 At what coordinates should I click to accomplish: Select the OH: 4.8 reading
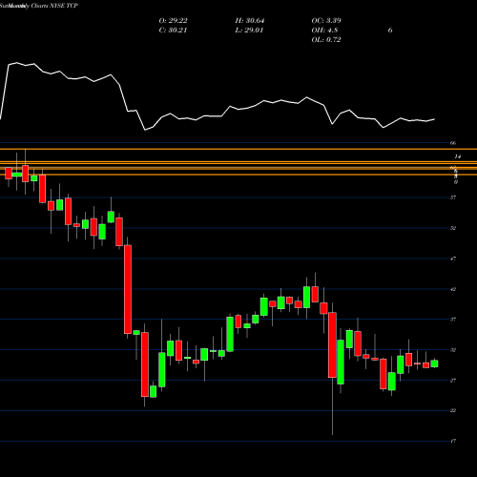(x=324, y=31)
